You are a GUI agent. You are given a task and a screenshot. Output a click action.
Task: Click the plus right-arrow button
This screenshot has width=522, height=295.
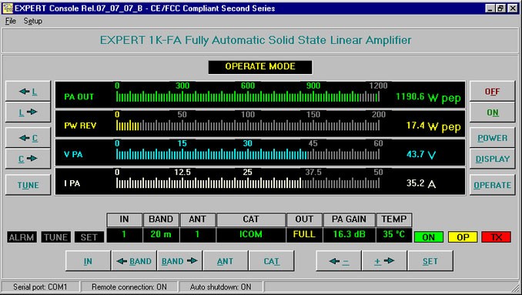[384, 261]
